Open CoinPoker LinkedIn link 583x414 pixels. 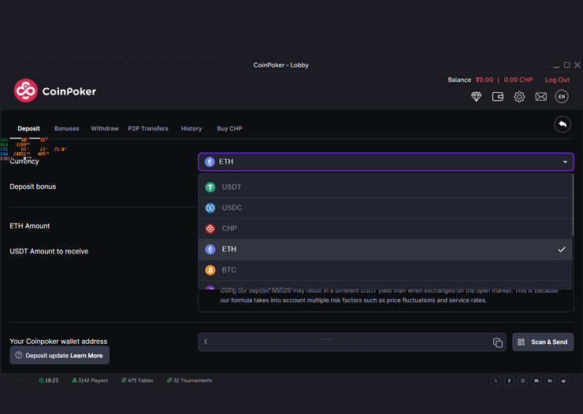coord(550,381)
